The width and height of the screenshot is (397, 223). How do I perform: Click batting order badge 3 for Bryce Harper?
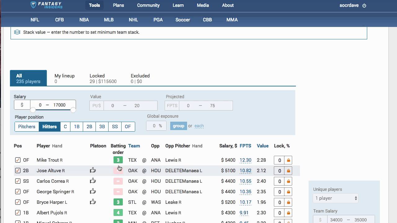tap(118, 202)
